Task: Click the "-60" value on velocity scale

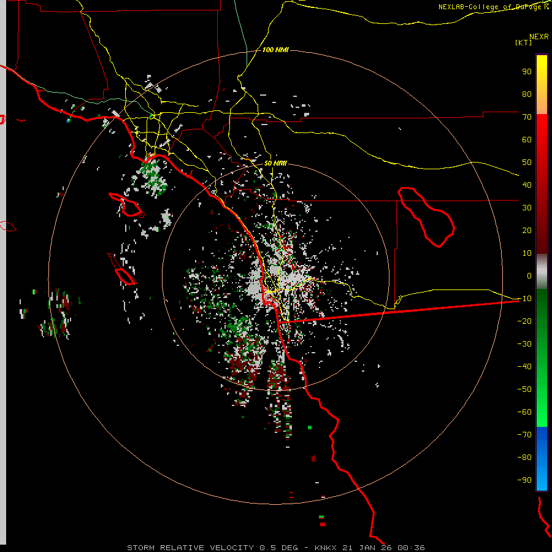Action: coord(524,412)
